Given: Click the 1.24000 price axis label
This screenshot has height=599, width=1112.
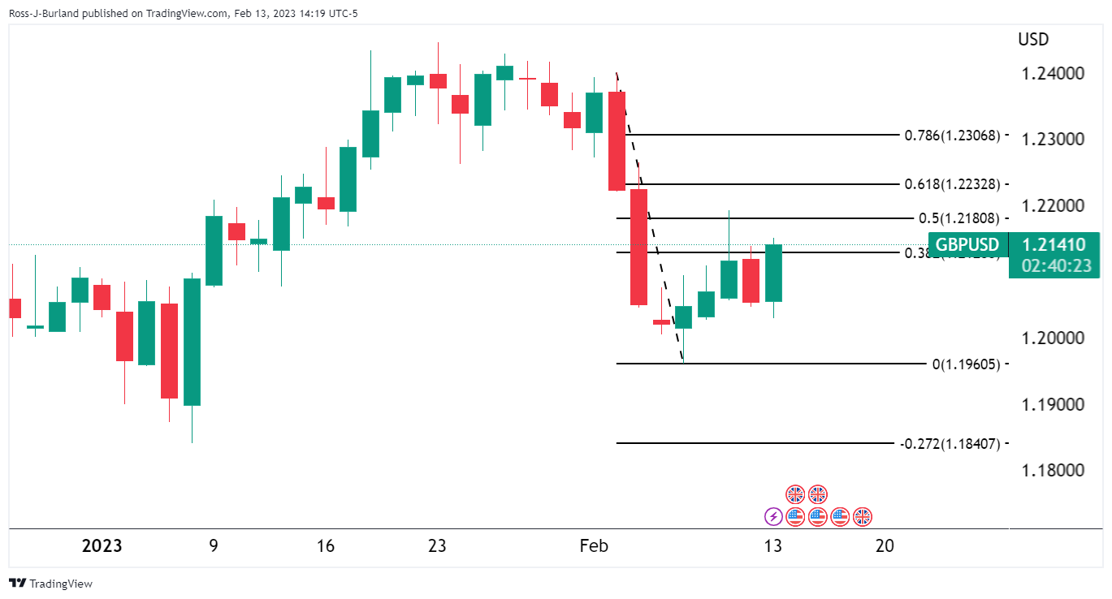Looking at the screenshot, I should coord(1054,74).
